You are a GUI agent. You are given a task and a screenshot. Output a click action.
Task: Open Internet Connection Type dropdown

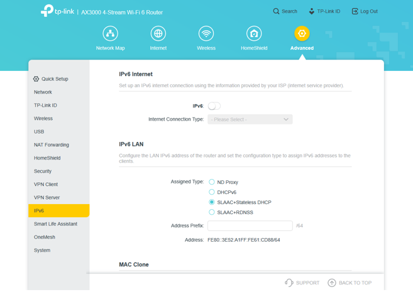click(250, 119)
